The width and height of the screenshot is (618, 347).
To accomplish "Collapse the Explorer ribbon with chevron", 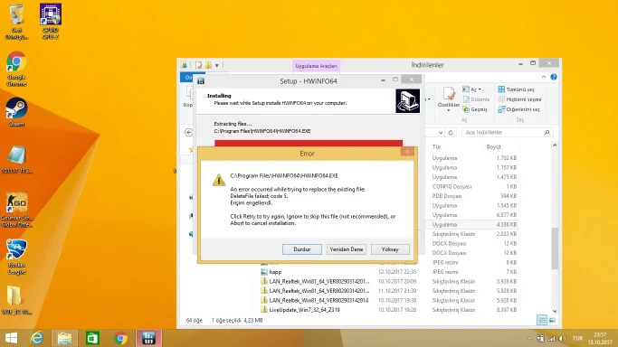I will [x=544, y=77].
